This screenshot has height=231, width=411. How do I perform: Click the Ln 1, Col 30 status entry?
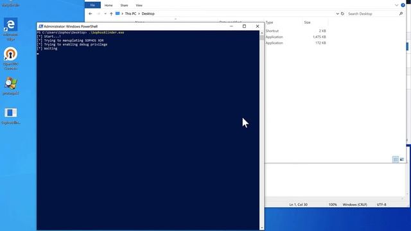point(298,205)
